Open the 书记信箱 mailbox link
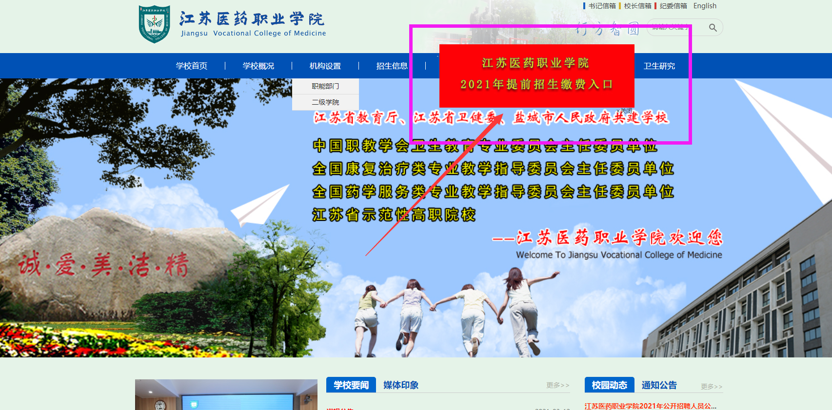832x410 pixels. point(602,6)
